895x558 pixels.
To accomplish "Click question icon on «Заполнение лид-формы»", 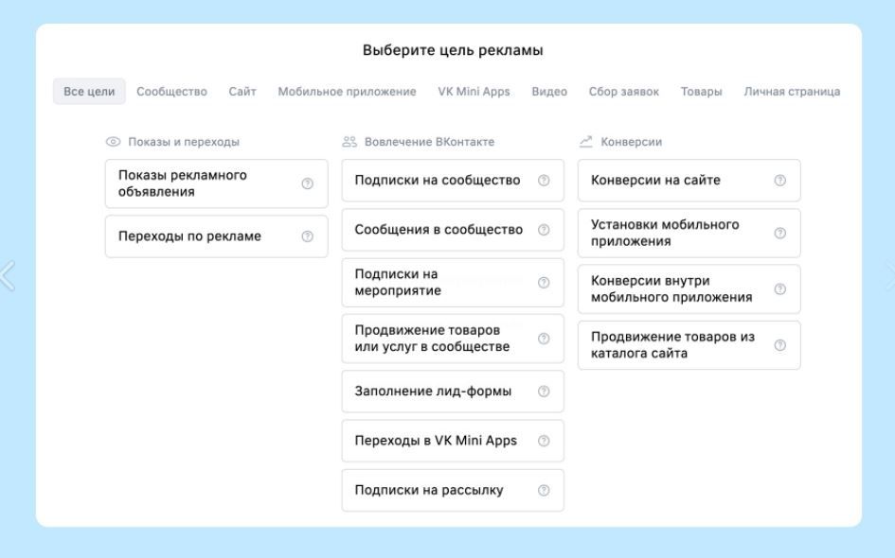I will pyautogui.click(x=544, y=391).
